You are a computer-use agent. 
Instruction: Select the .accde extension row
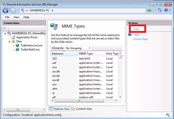click(85, 76)
